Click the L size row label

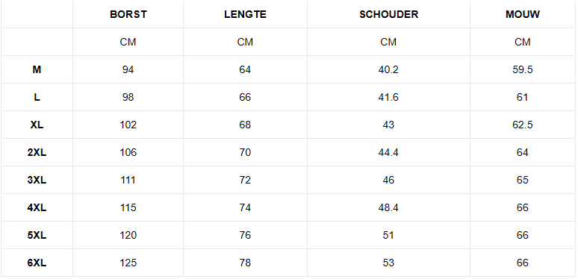[x=37, y=97]
